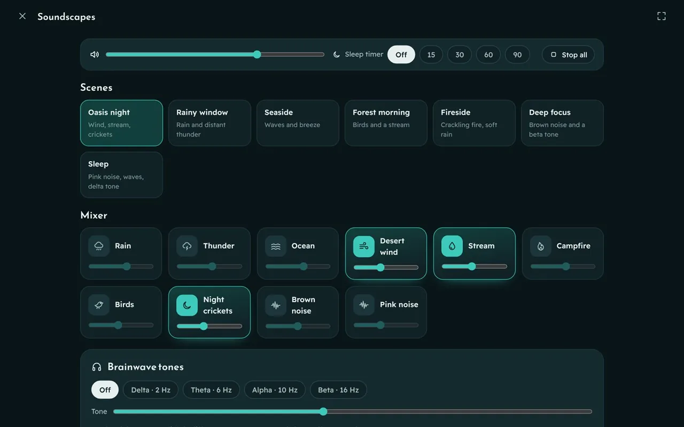Set sleep timer to 15 minutes
Viewport: 684px width, 427px height.
[431, 54]
